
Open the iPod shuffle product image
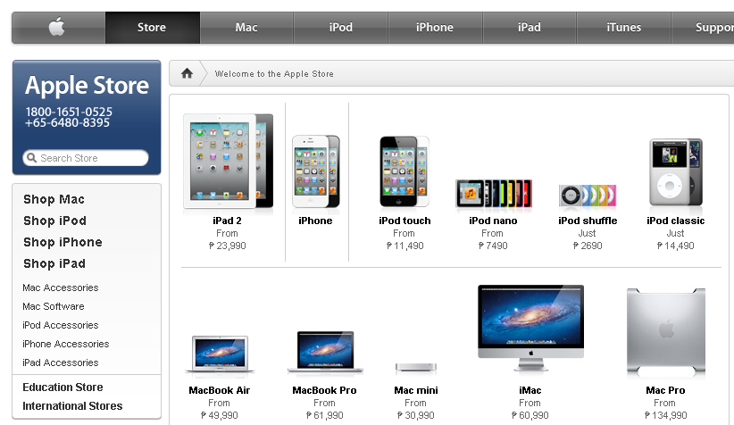[x=588, y=196]
